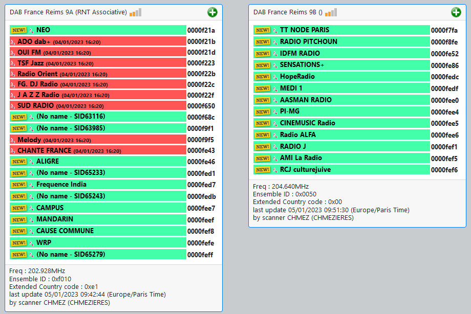
Task: Click service ID 0000fef6
Action: [444, 170]
